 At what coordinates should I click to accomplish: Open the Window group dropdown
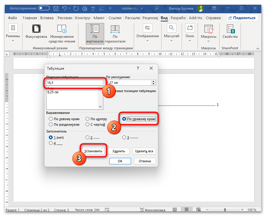coord(190,41)
